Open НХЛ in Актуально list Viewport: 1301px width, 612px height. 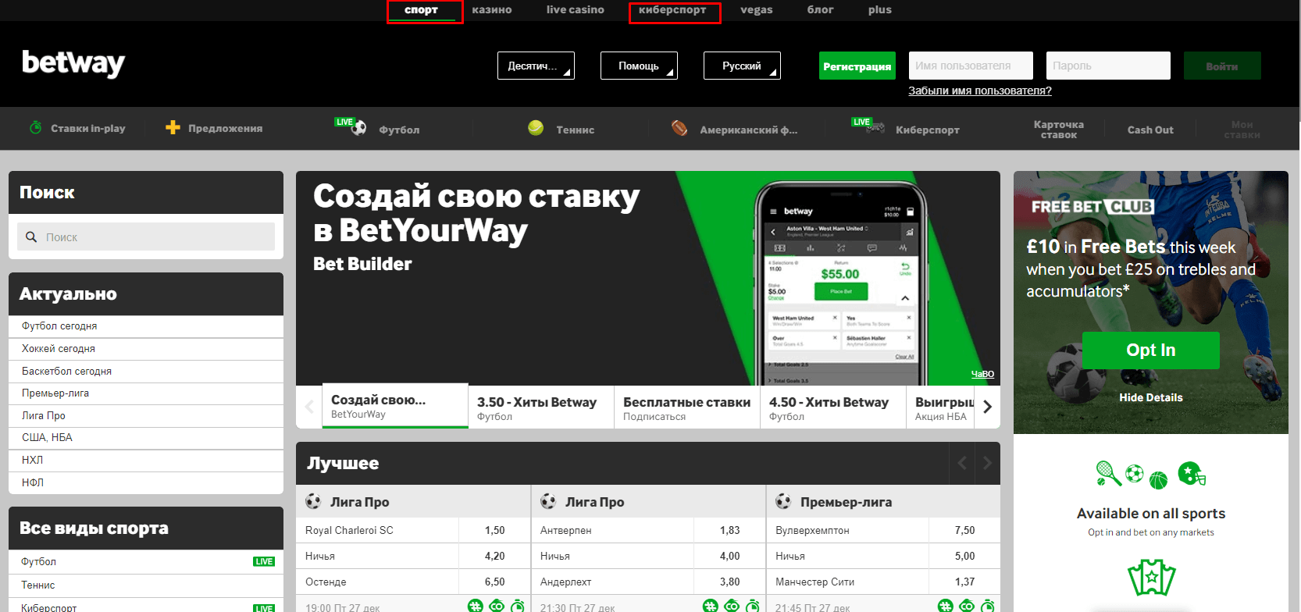146,461
